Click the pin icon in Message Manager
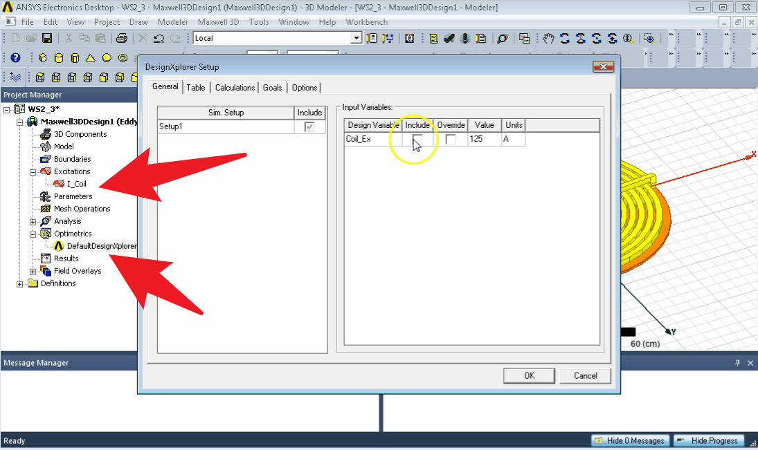This screenshot has width=758, height=450. click(x=737, y=363)
